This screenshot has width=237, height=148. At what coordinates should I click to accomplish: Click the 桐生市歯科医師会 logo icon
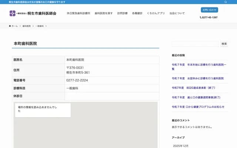point(12,13)
